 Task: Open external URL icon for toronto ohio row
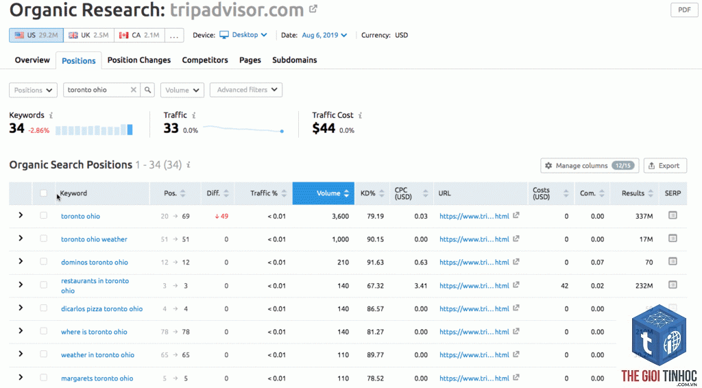click(516, 215)
